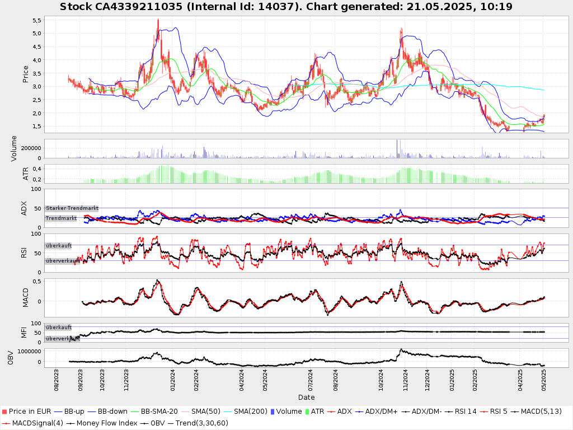Click the 04/2024 date tick label
The height and width of the screenshot is (430, 573).
pyautogui.click(x=242, y=380)
